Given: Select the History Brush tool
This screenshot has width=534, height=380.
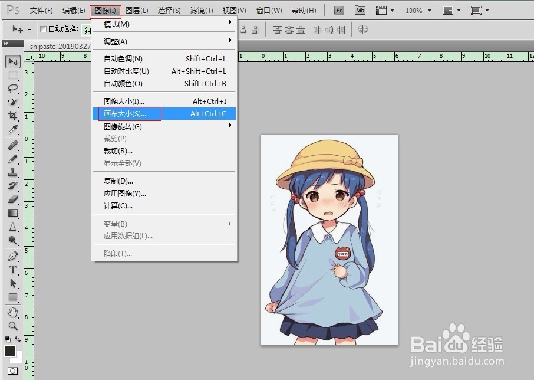Looking at the screenshot, I should (13, 186).
